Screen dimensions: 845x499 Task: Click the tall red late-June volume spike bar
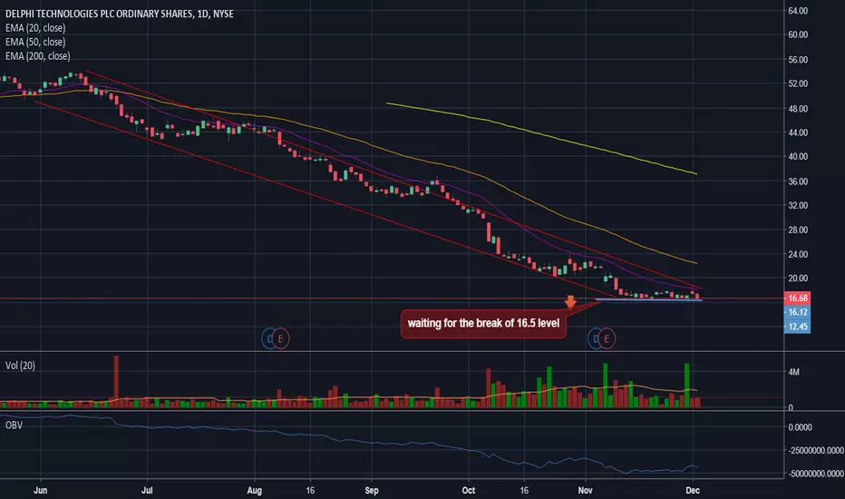coord(116,381)
